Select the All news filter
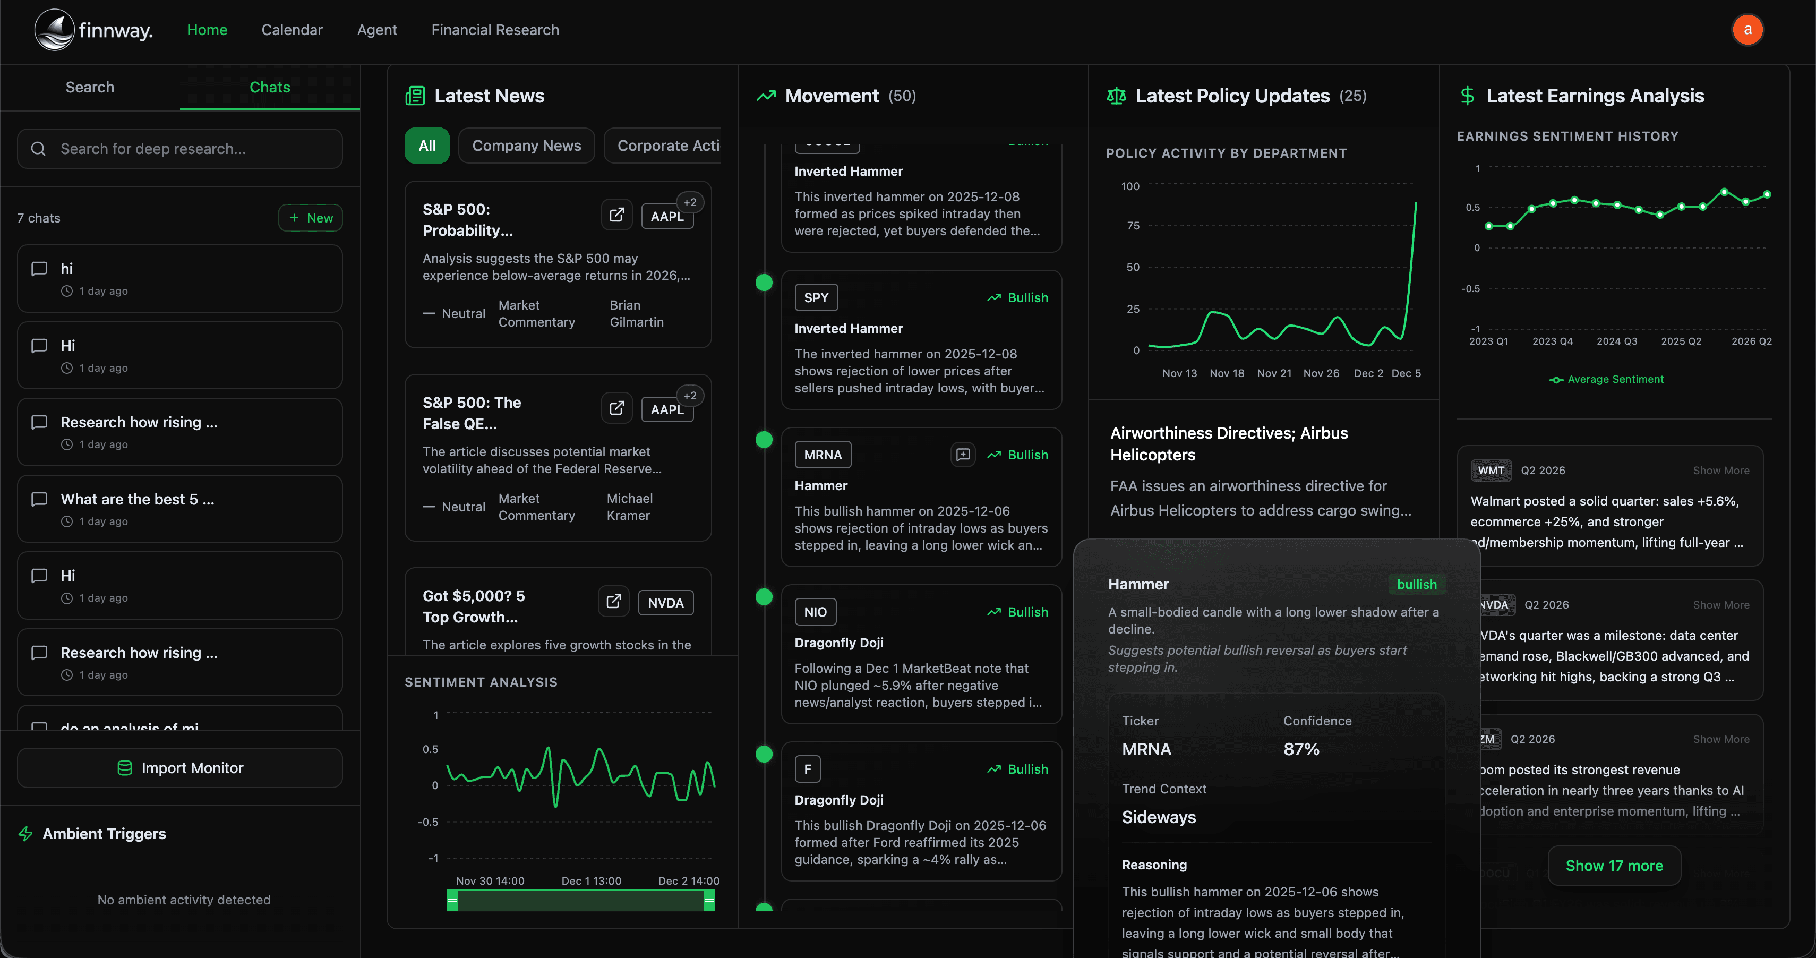 426,146
